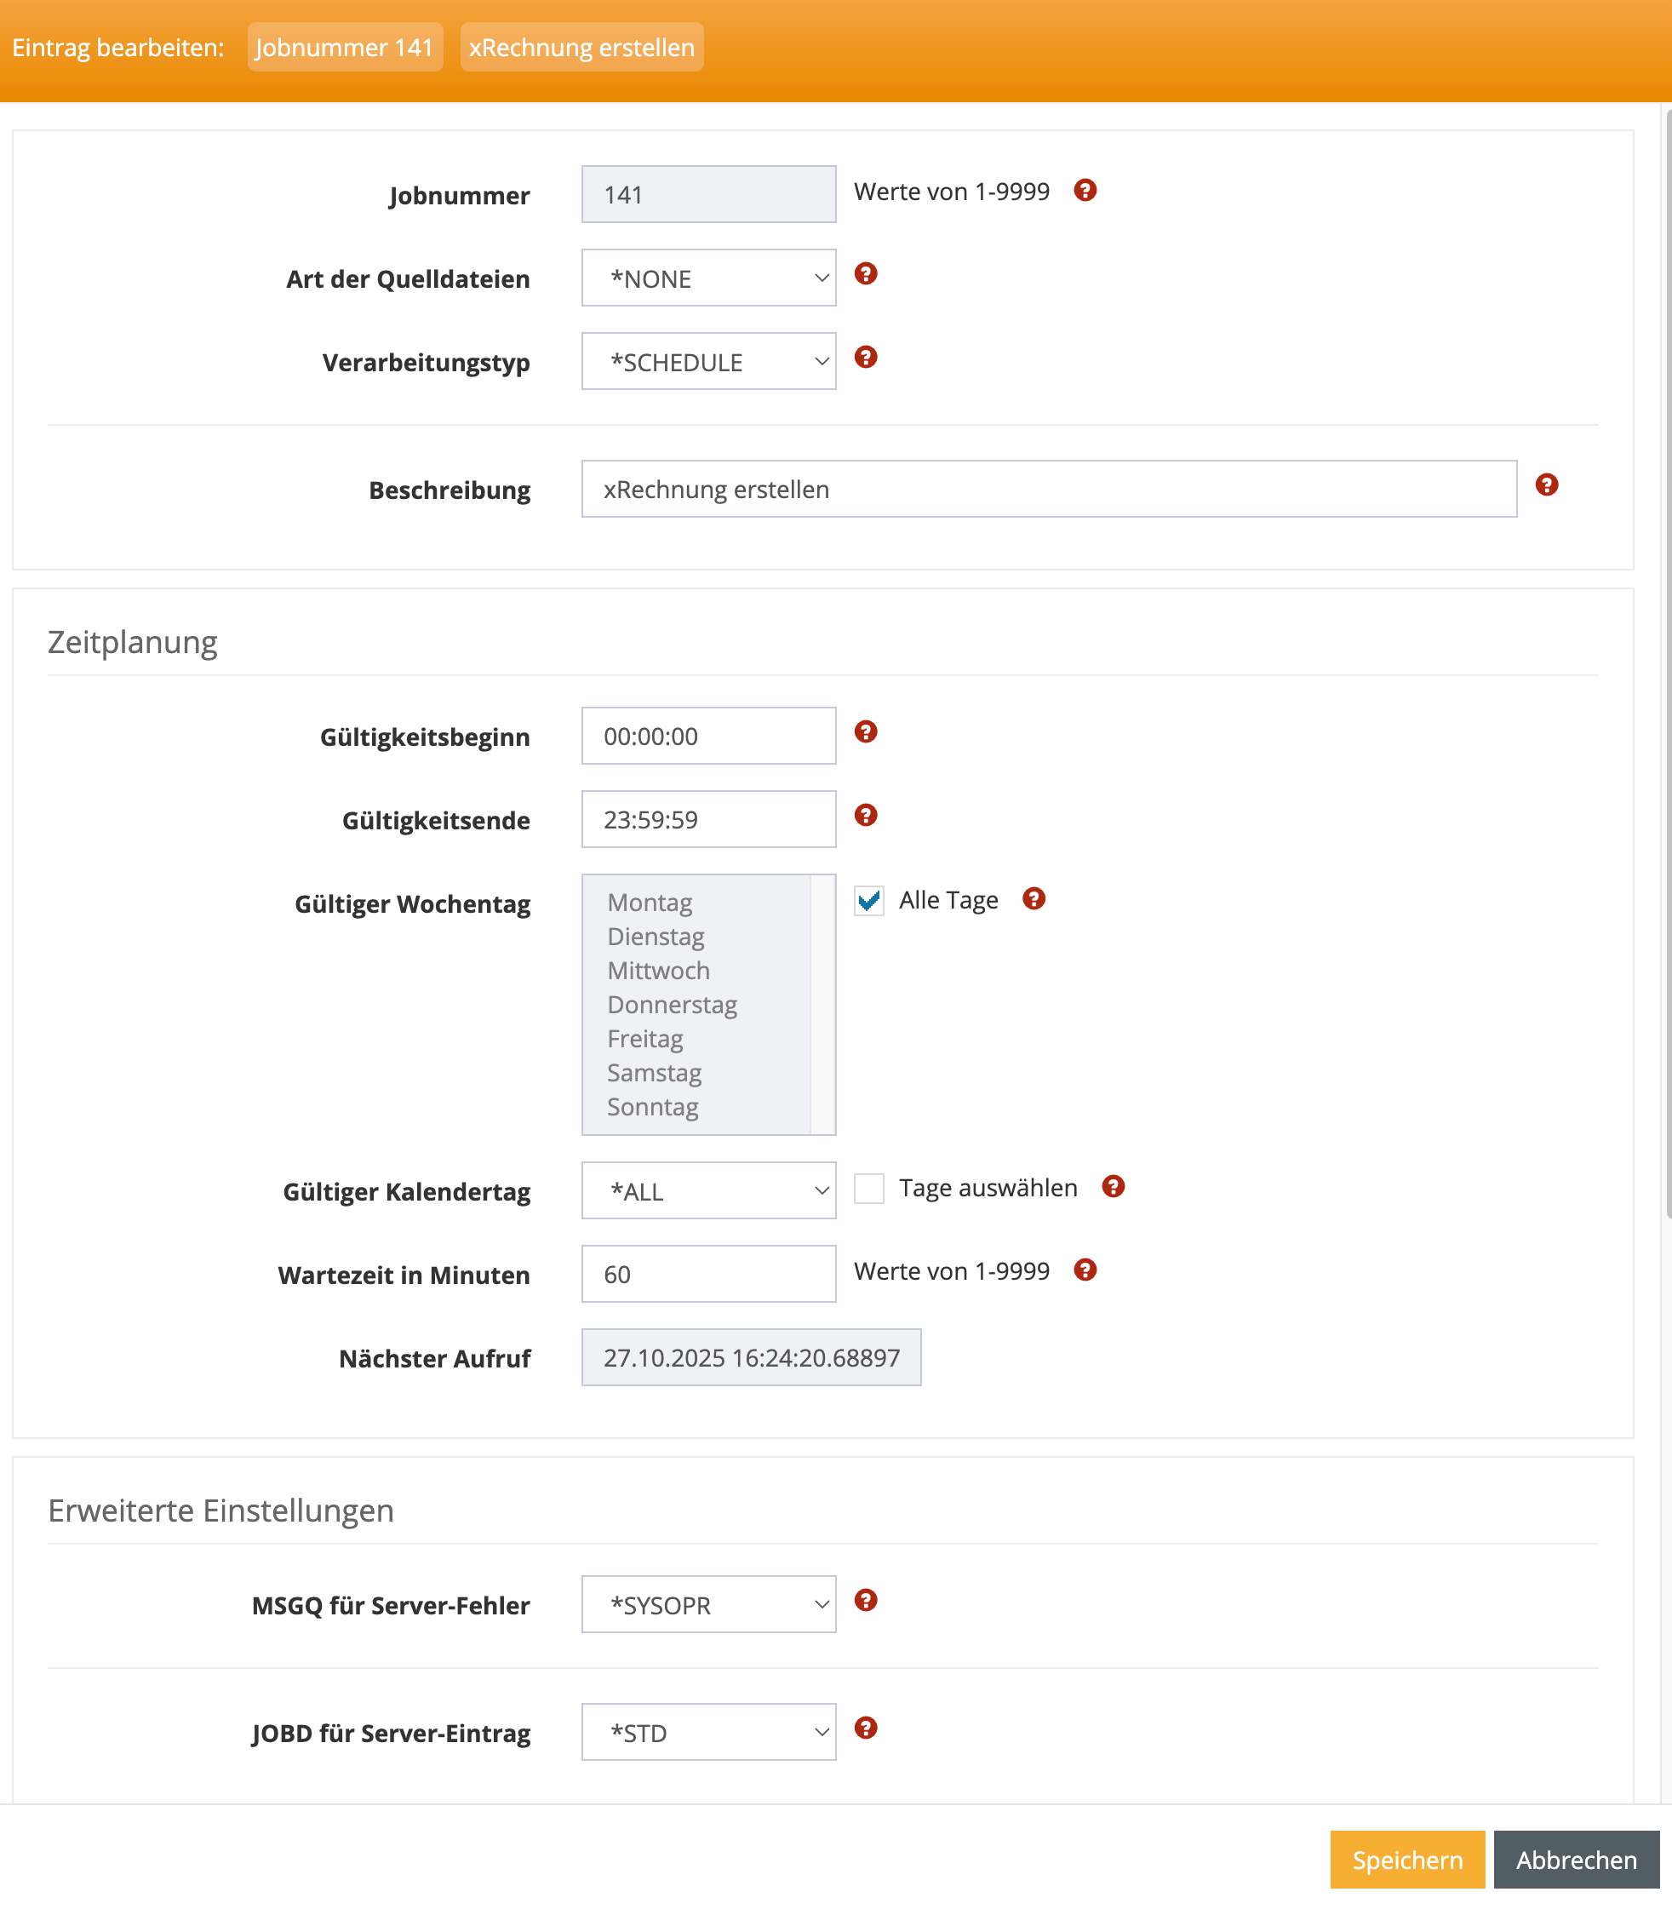Viewport: 1672px width, 1909px height.
Task: Click the Jobnummer 141 header tag
Action: pyautogui.click(x=344, y=48)
